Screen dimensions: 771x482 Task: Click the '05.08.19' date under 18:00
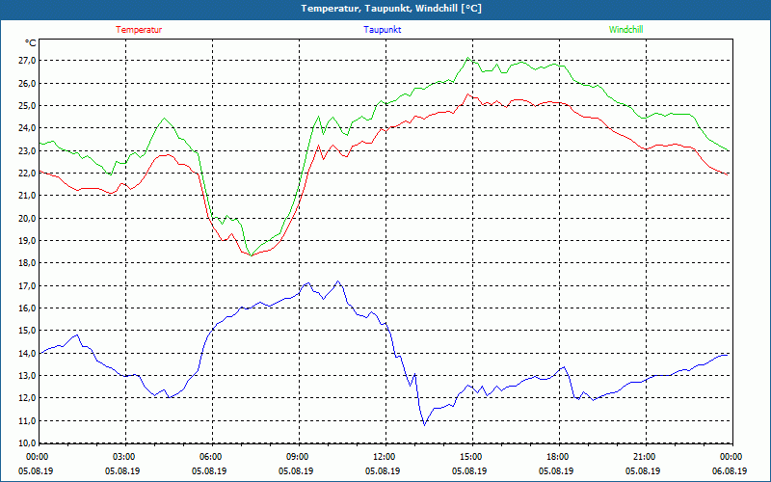pyautogui.click(x=556, y=470)
